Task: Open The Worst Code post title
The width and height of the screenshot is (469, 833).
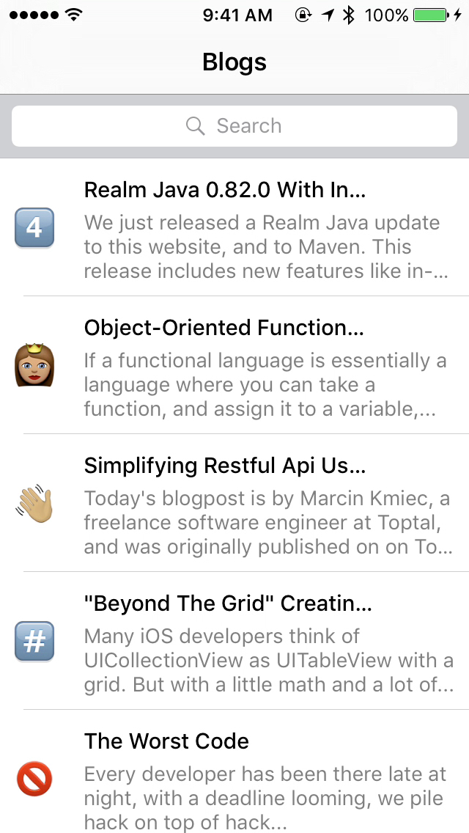Action: pyautogui.click(x=167, y=741)
